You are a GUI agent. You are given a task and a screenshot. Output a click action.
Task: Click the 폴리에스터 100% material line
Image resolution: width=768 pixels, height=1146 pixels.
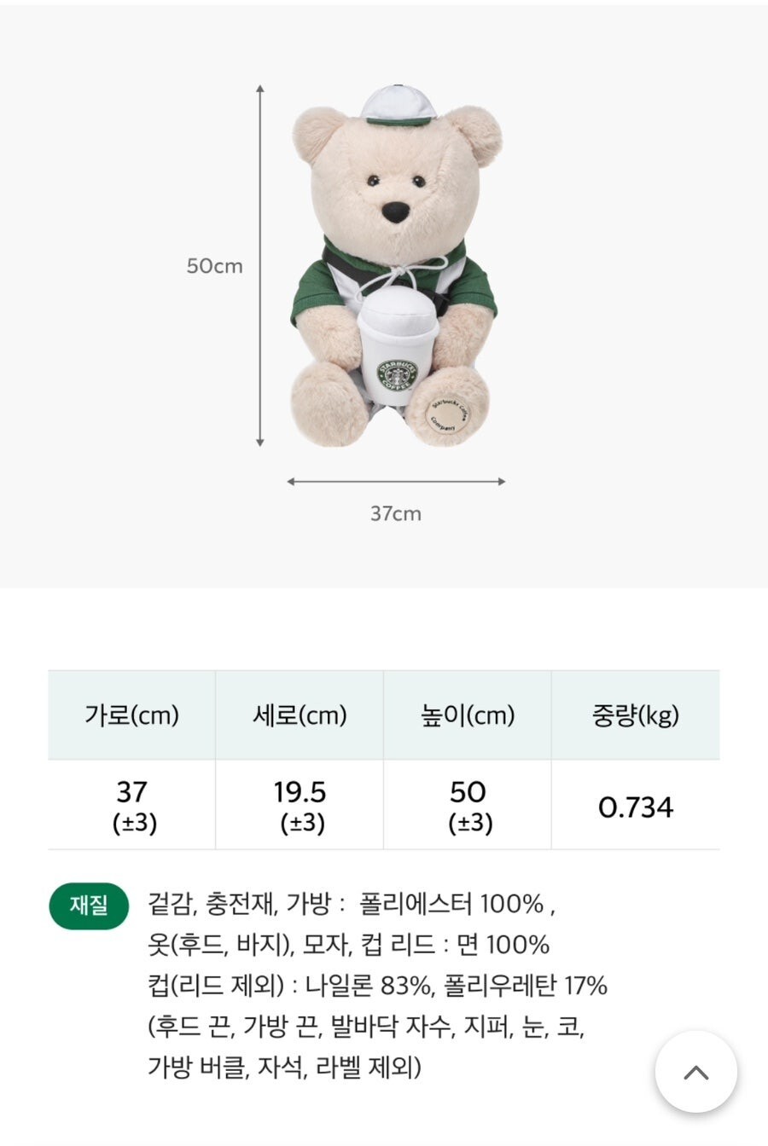352,904
